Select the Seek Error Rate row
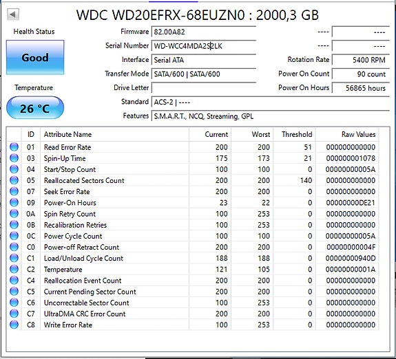Screen dimensions: 396x359 (x=192, y=192)
